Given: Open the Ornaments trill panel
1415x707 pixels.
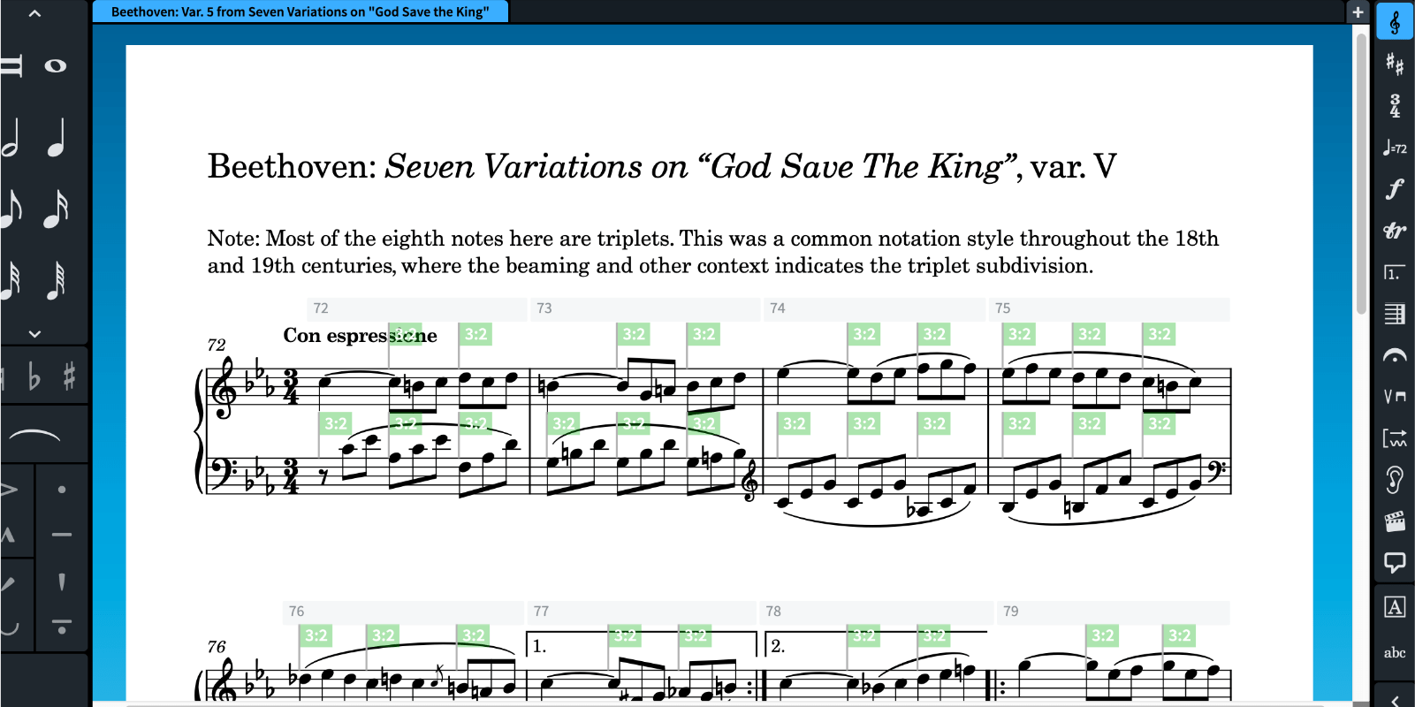Looking at the screenshot, I should (1395, 231).
